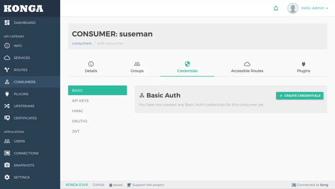The image size is (335, 189).
Task: Open the Accessible Routes tab
Action: pos(247,67)
